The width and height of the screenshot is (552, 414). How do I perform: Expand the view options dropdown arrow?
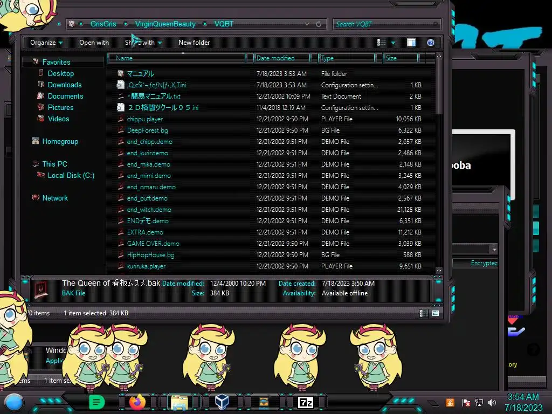[x=393, y=43]
